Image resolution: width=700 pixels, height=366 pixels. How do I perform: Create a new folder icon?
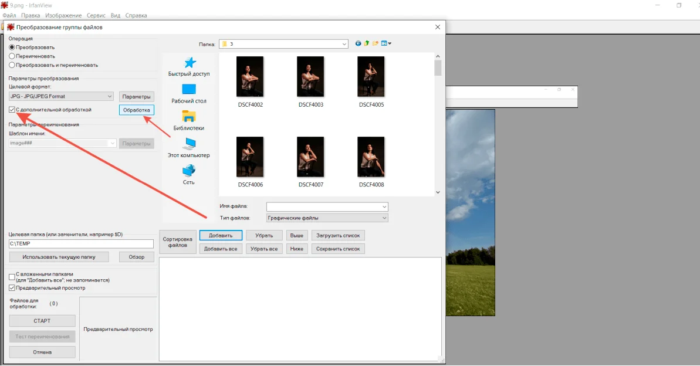[375, 43]
